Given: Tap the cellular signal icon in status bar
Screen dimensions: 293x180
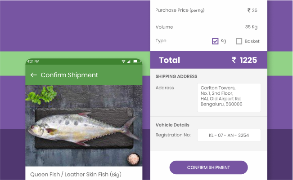Looking at the screenshot, I should click(x=129, y=61).
